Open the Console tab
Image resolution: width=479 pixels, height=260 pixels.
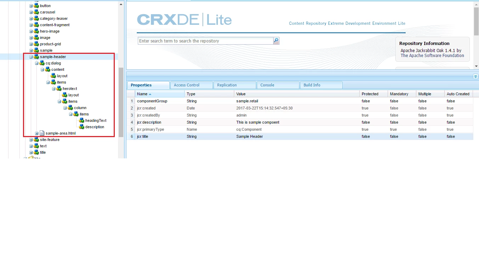(x=278, y=85)
